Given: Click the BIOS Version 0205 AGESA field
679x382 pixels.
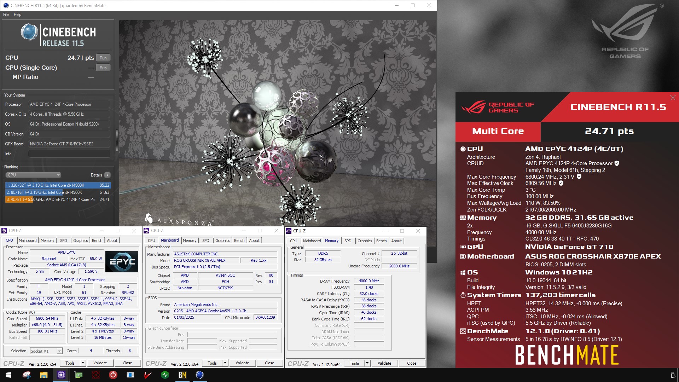Looking at the screenshot, I should 225,311.
